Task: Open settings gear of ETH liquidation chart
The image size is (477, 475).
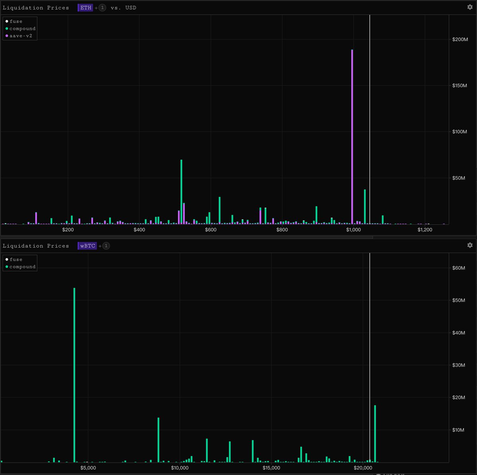Action: point(470,7)
